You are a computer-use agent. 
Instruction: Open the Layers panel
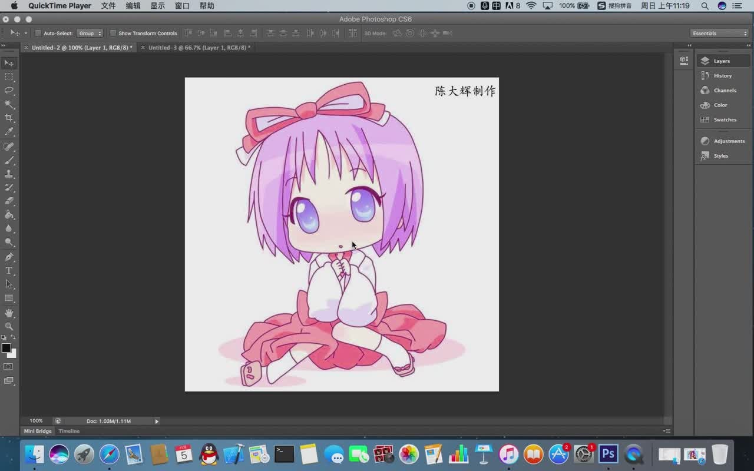pos(723,61)
